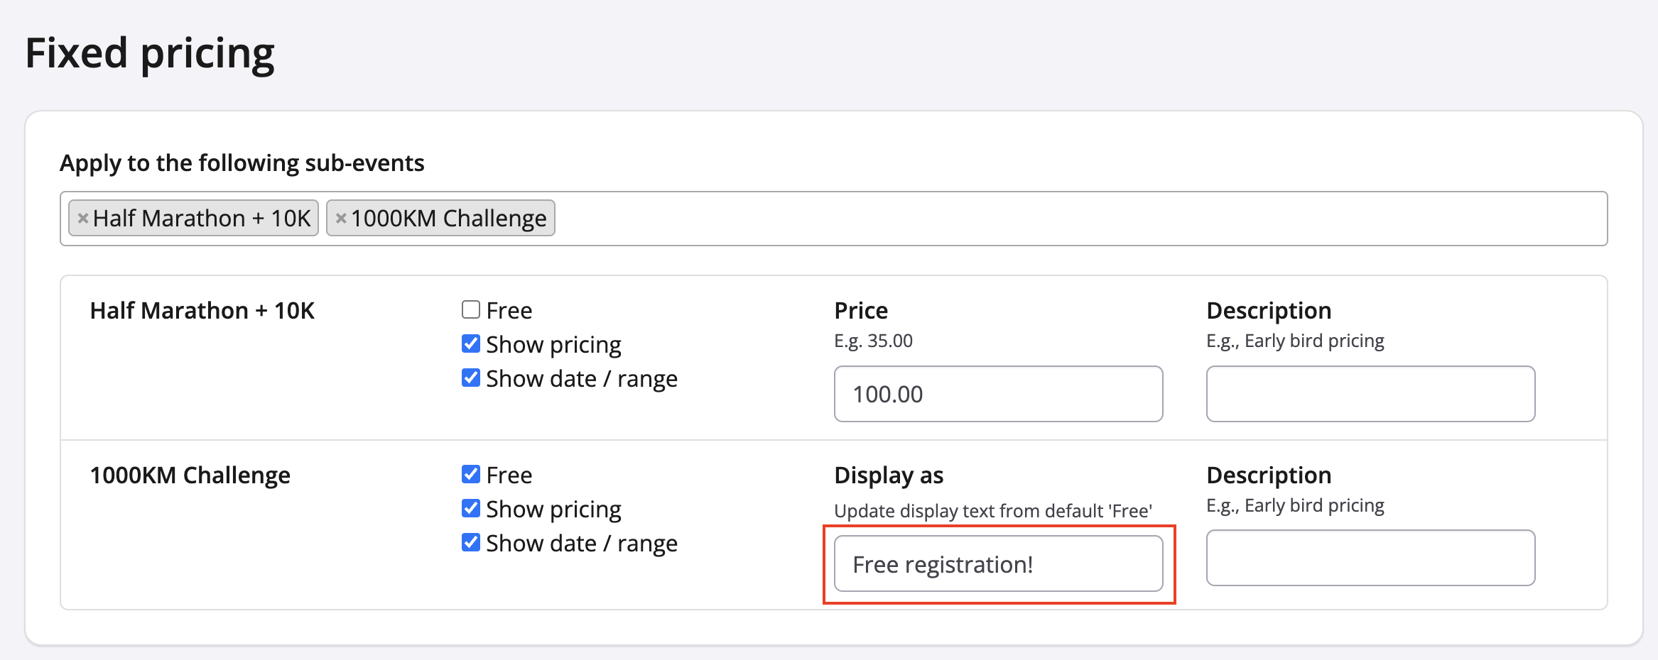Screen dimensions: 1658x660
Task: Click the bold 1000KM Challenge row title
Action: pyautogui.click(x=190, y=475)
